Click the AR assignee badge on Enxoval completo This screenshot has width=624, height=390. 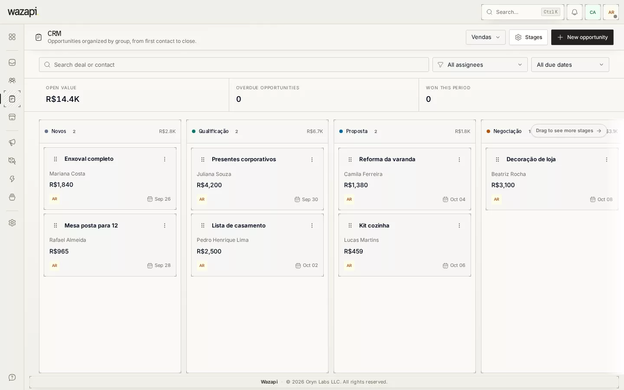tap(55, 199)
